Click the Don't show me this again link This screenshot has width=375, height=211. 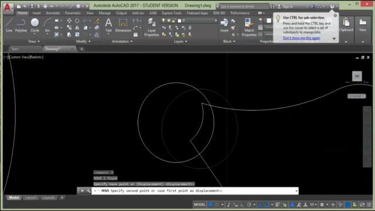tap(301, 38)
